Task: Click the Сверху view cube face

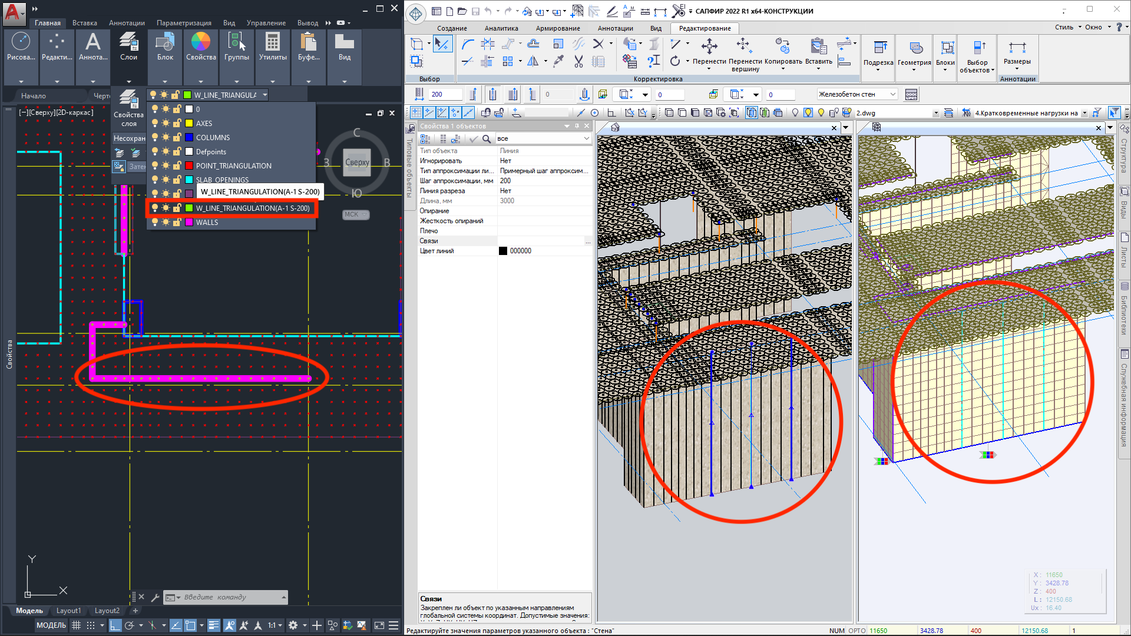Action: point(357,163)
